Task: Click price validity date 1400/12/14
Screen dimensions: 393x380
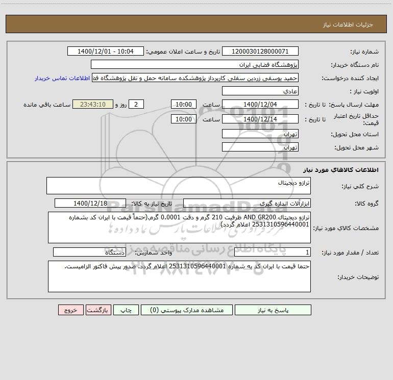Action: pos(260,119)
